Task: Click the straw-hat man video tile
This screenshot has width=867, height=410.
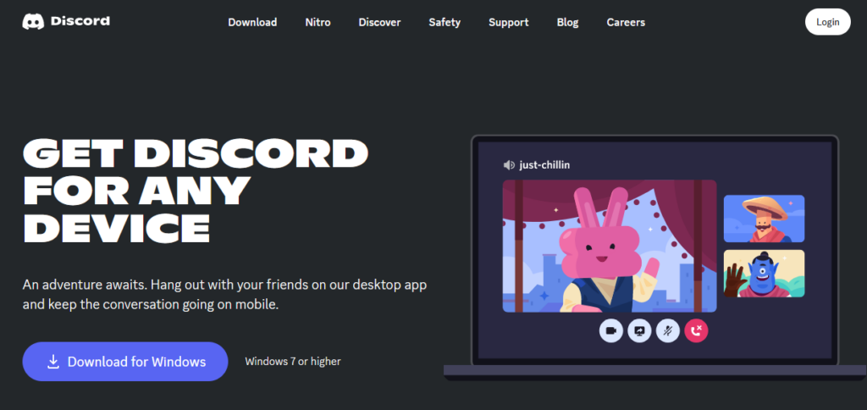Action: (x=765, y=219)
